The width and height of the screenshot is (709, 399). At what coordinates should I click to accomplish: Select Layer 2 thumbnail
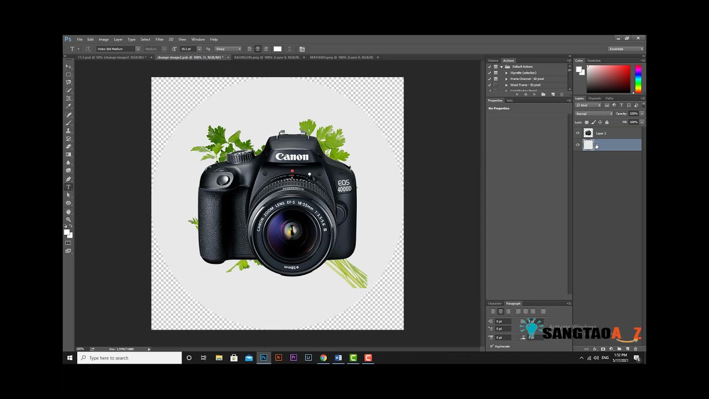[588, 133]
